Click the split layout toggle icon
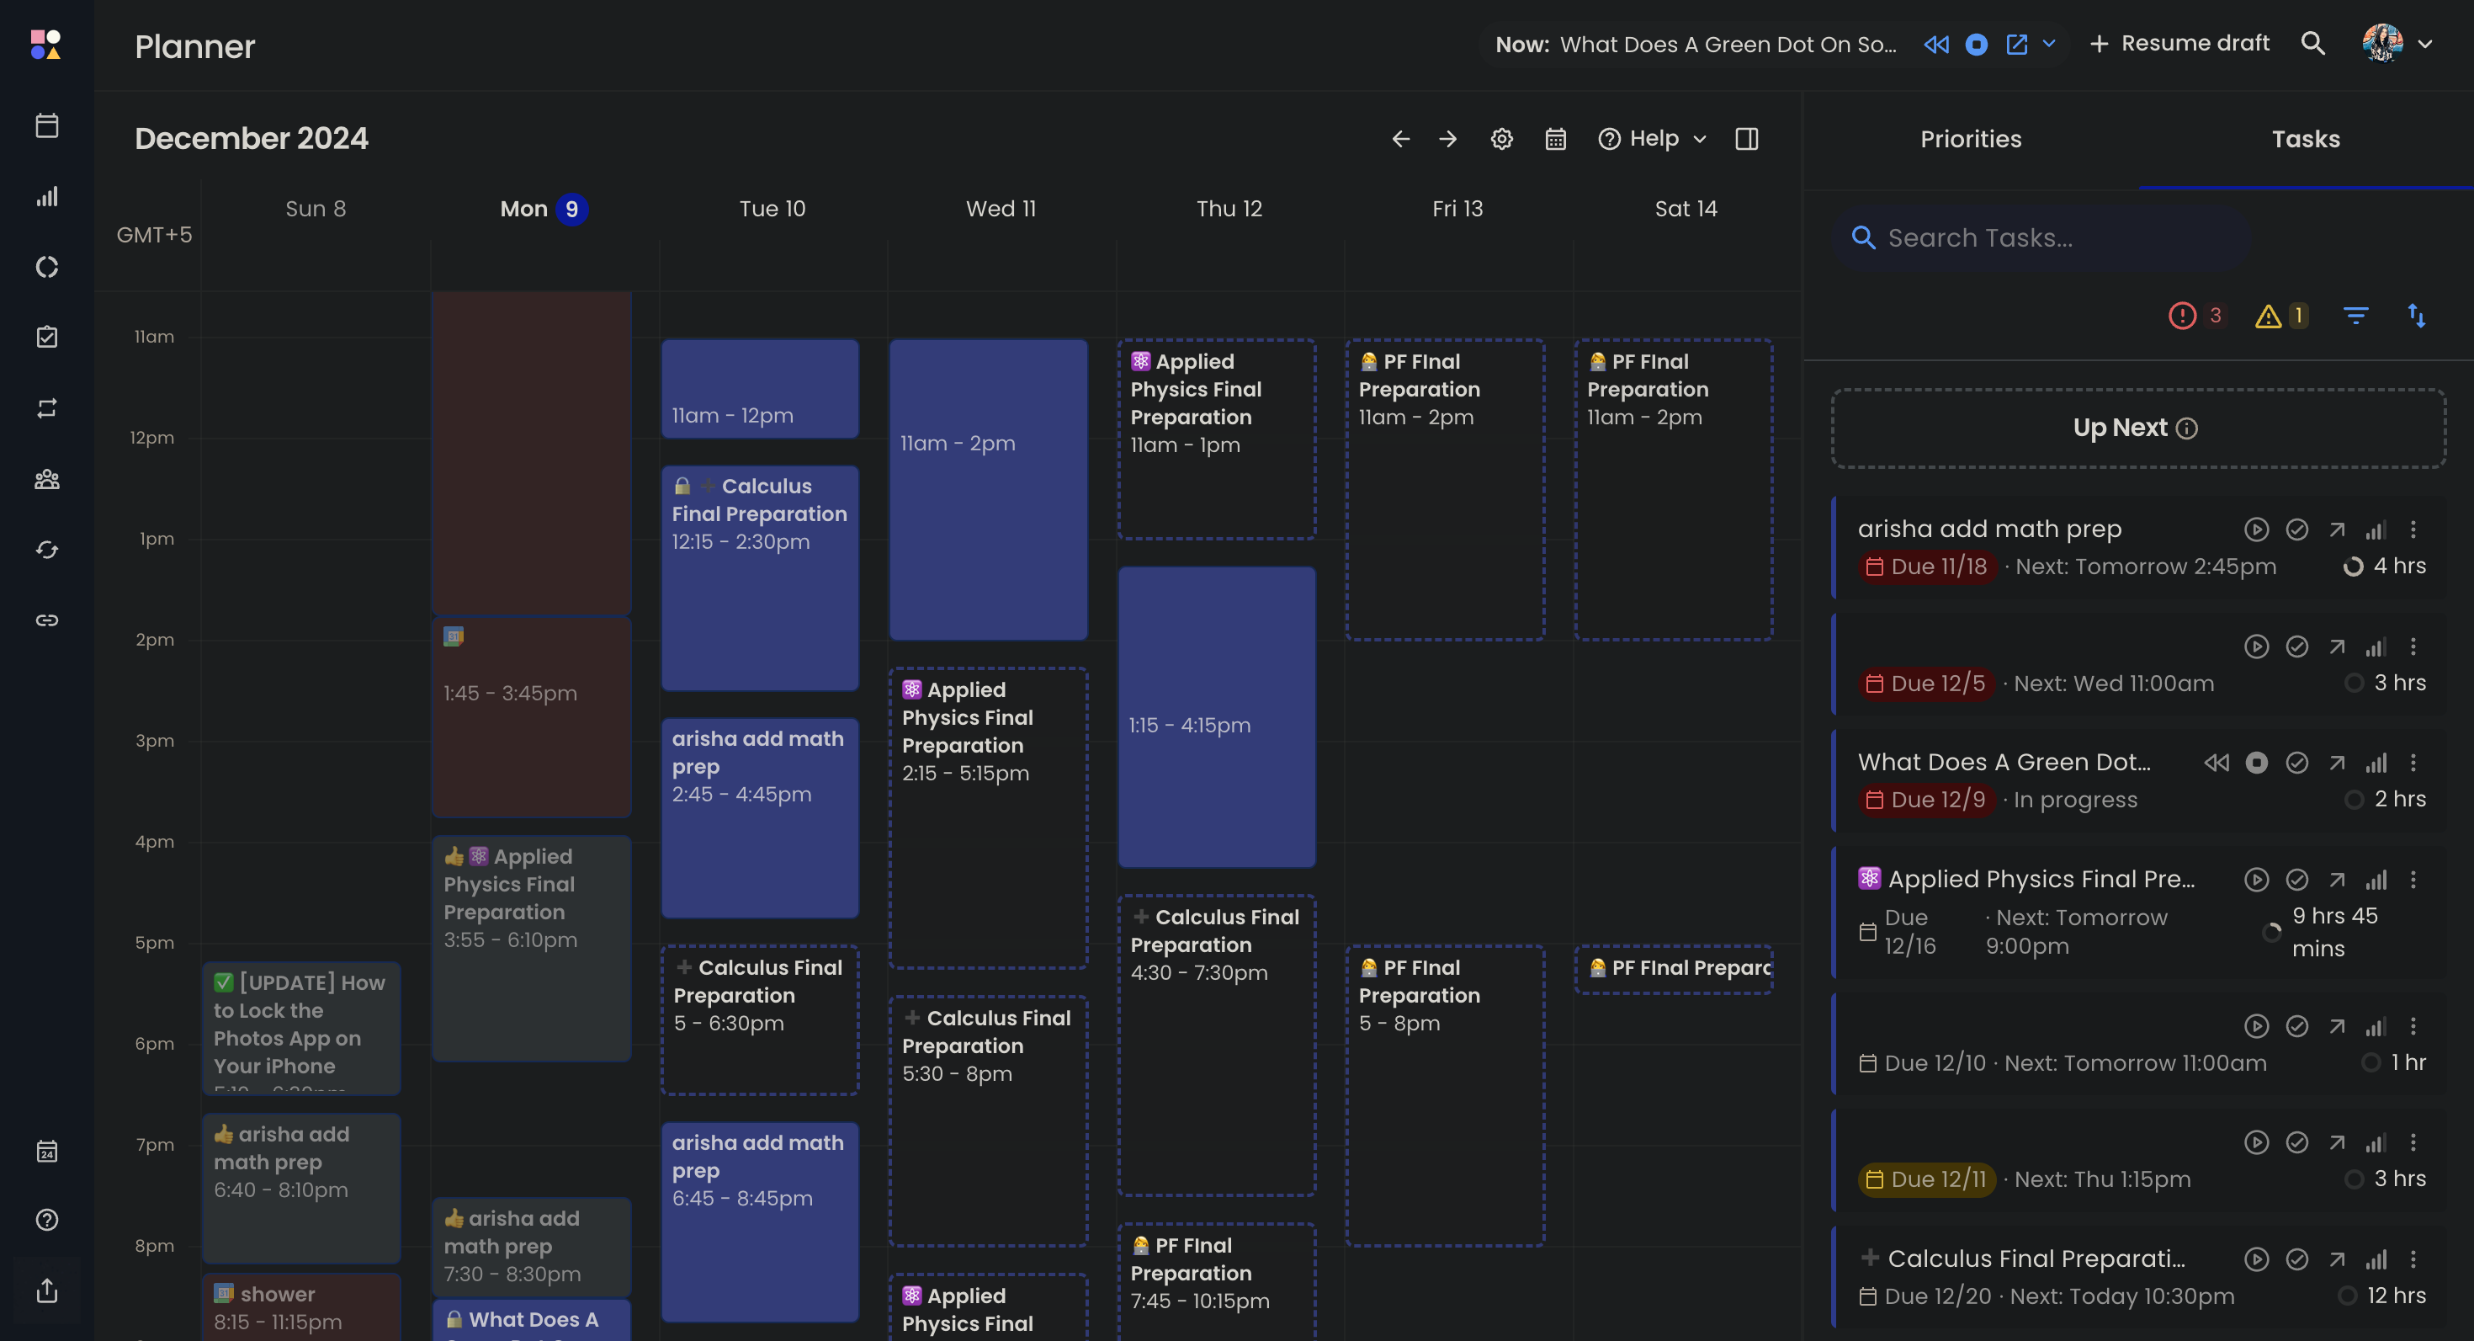This screenshot has width=2474, height=1341. click(x=1746, y=139)
